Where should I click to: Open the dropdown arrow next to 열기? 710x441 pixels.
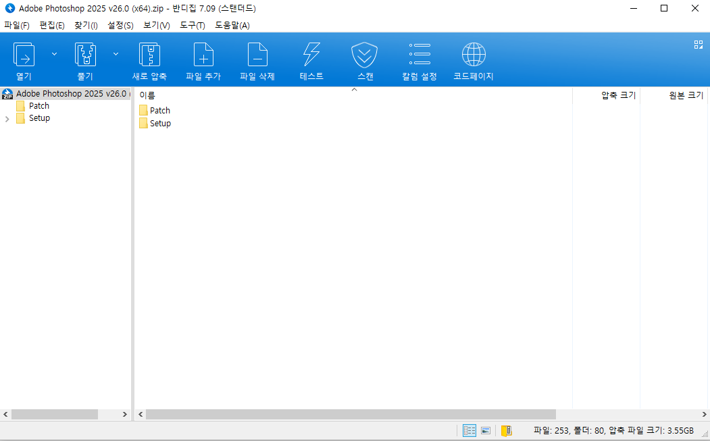54,54
